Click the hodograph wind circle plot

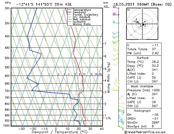pyautogui.click(x=142, y=24)
